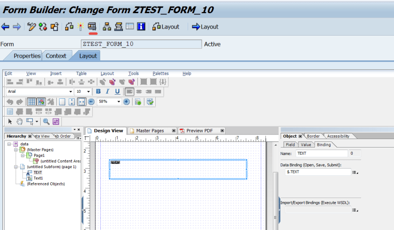394x230 pixels.
Task: Open the Help menu
Action: pyautogui.click(x=187, y=74)
